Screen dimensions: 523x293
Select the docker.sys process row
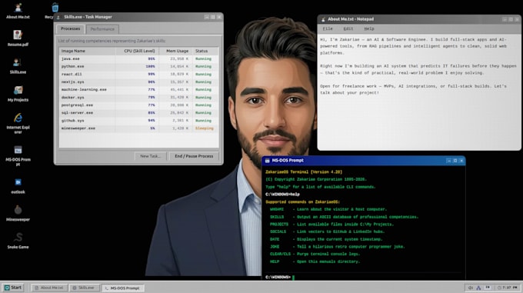[138, 98]
